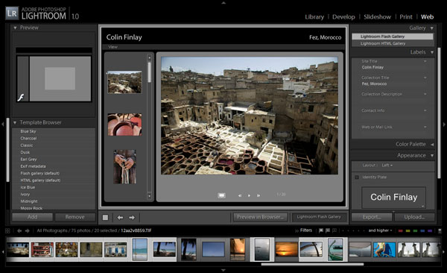Open the View menu in gallery preview
447x273 pixels.
(x=113, y=47)
